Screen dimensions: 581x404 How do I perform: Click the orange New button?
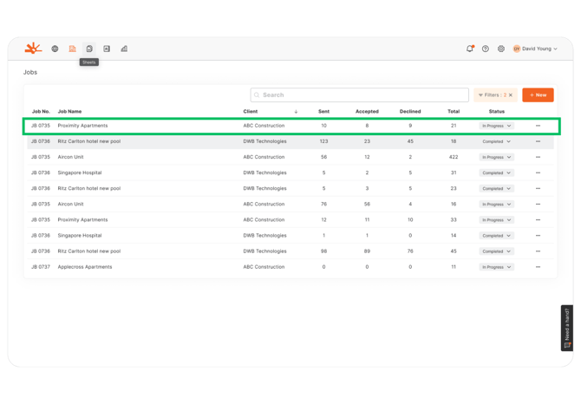click(538, 95)
